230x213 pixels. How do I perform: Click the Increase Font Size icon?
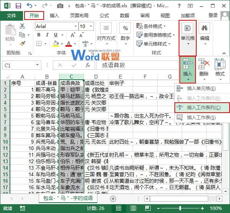(x=73, y=35)
